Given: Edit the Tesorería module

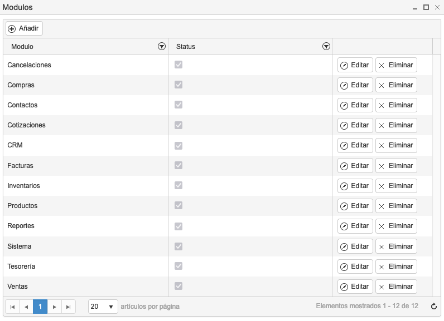Looking at the screenshot, I should (355, 266).
